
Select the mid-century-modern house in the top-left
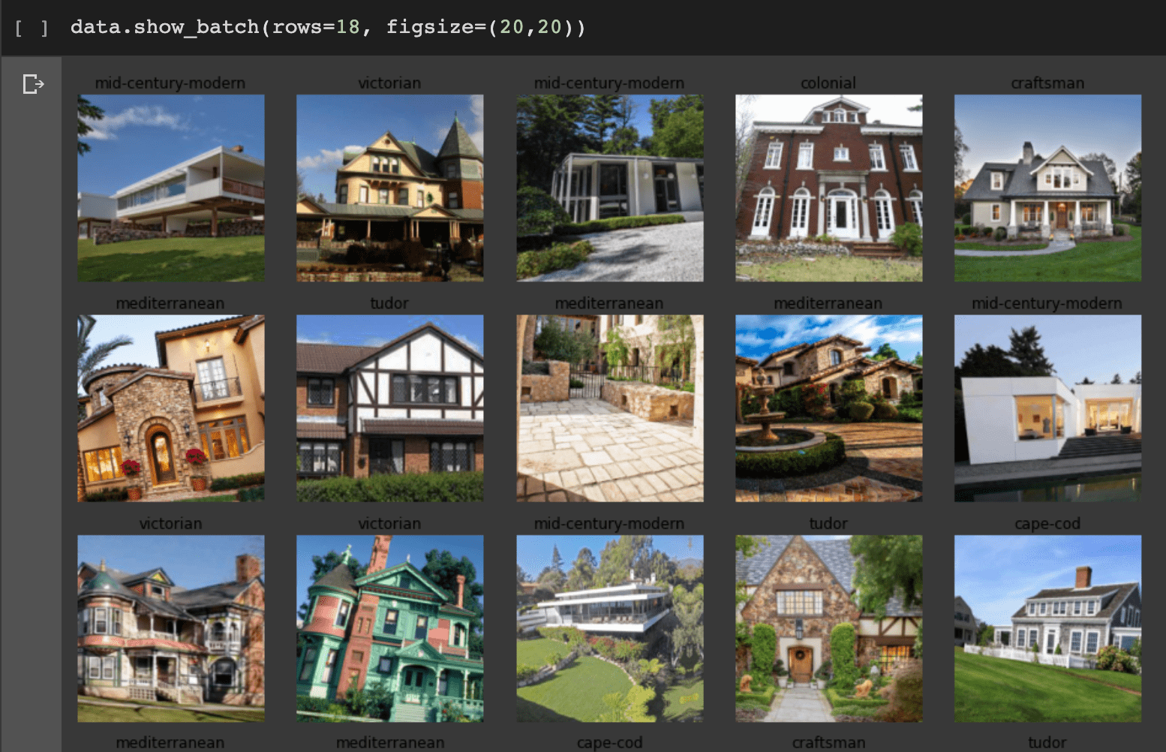coord(170,188)
